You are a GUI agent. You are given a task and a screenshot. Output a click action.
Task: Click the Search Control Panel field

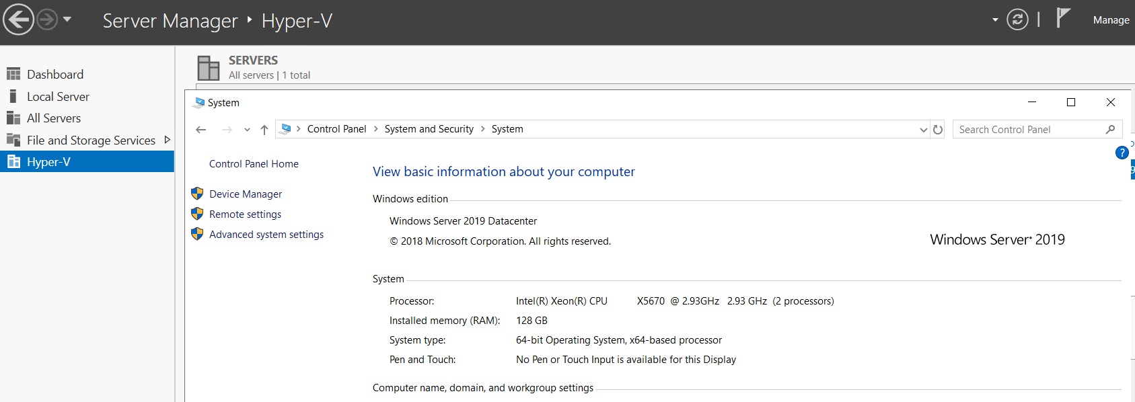click(1029, 130)
